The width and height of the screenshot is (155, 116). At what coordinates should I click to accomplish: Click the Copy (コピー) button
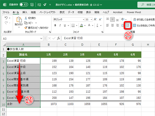(x=29, y=23)
